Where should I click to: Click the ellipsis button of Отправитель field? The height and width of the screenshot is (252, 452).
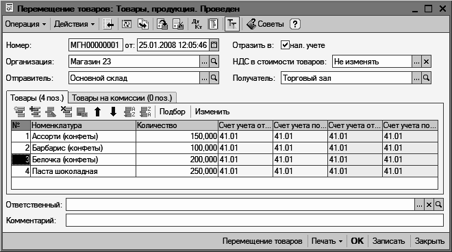tap(204, 78)
